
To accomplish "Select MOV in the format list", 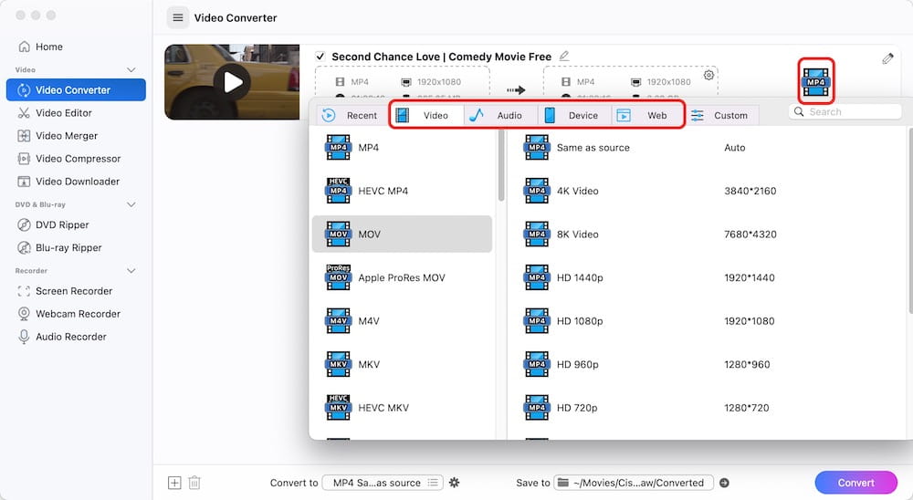I will click(x=403, y=234).
